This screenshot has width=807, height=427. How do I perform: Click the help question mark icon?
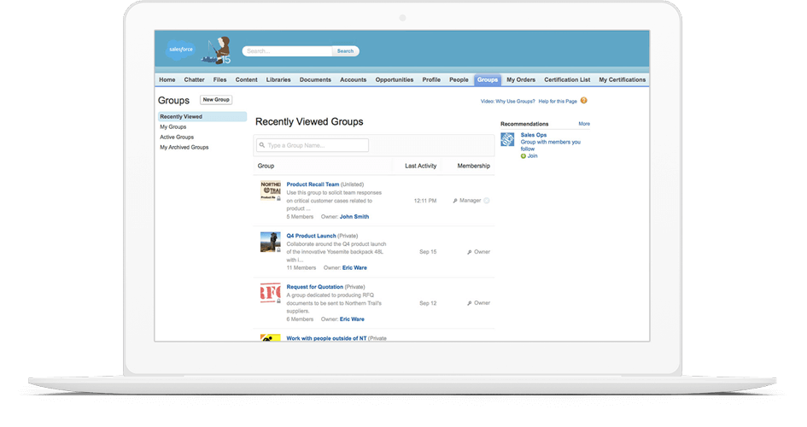(x=583, y=101)
